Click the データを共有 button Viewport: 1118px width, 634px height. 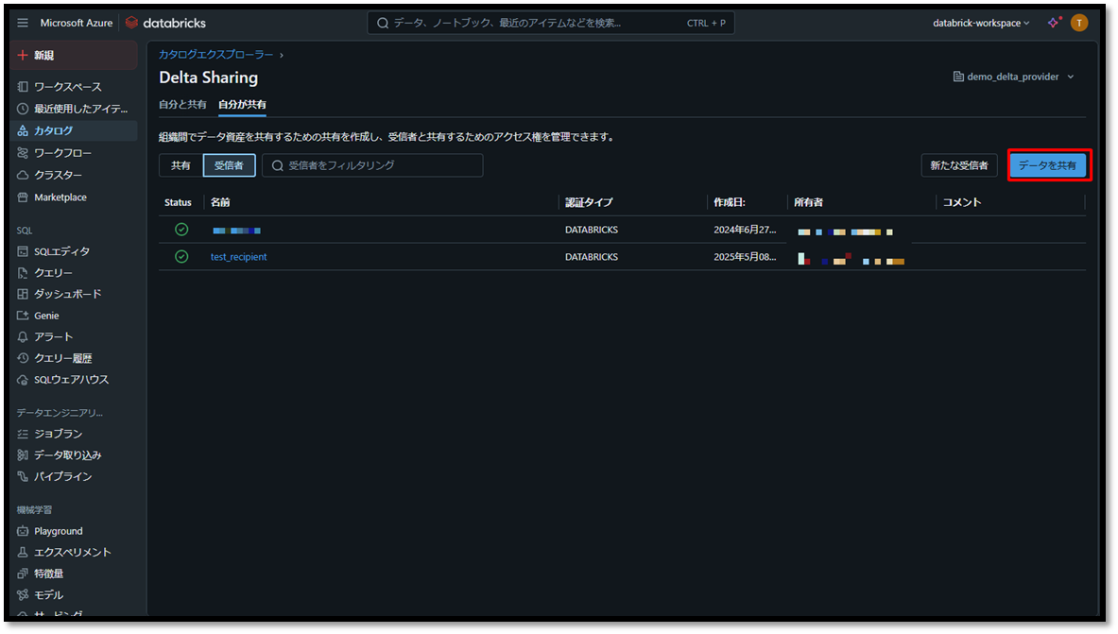point(1047,165)
